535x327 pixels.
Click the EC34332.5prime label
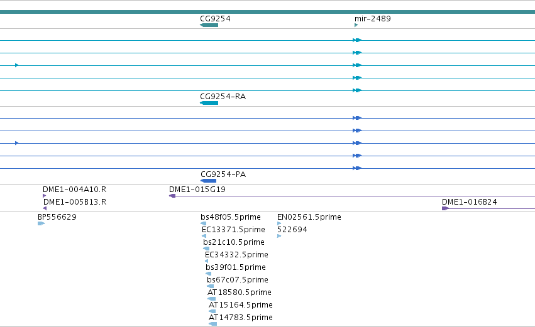coord(236,255)
